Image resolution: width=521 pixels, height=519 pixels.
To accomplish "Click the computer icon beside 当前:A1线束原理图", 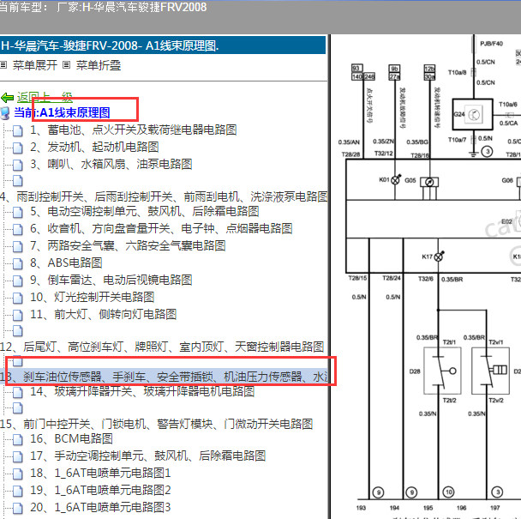I will 5,112.
